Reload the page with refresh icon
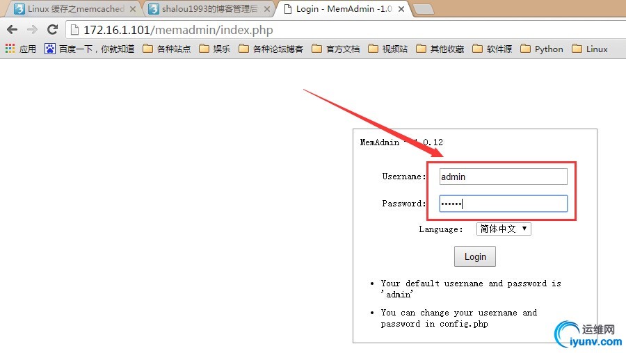626x353 pixels. (52, 29)
